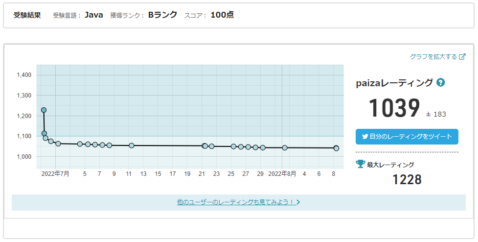Click the 1228 maximum rating value

407,180
